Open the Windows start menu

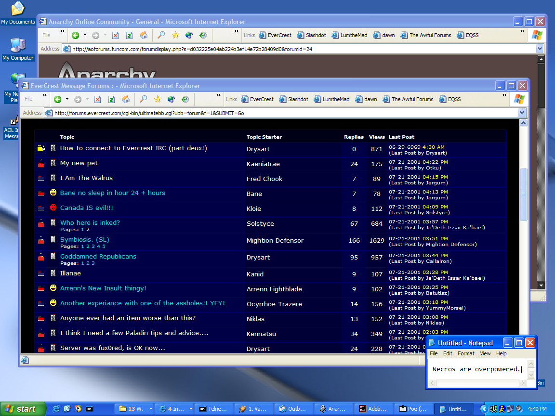tap(23, 409)
